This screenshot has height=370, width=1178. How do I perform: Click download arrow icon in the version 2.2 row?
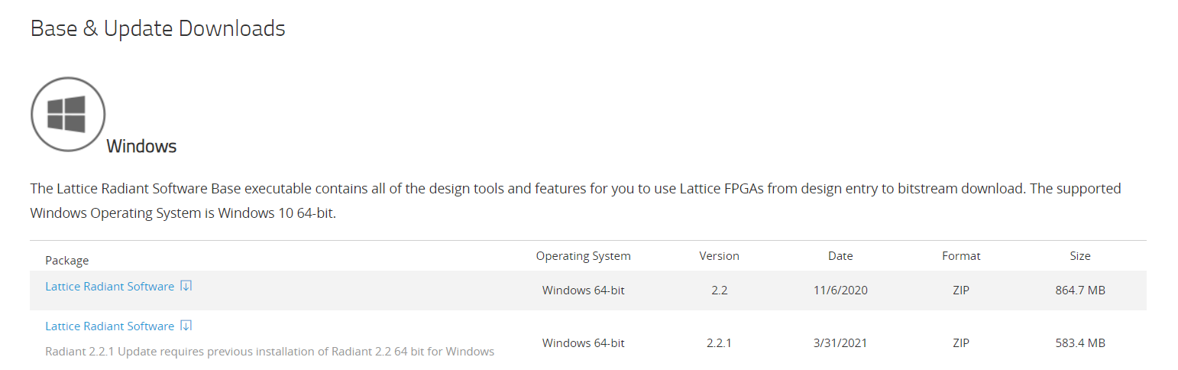point(186,286)
